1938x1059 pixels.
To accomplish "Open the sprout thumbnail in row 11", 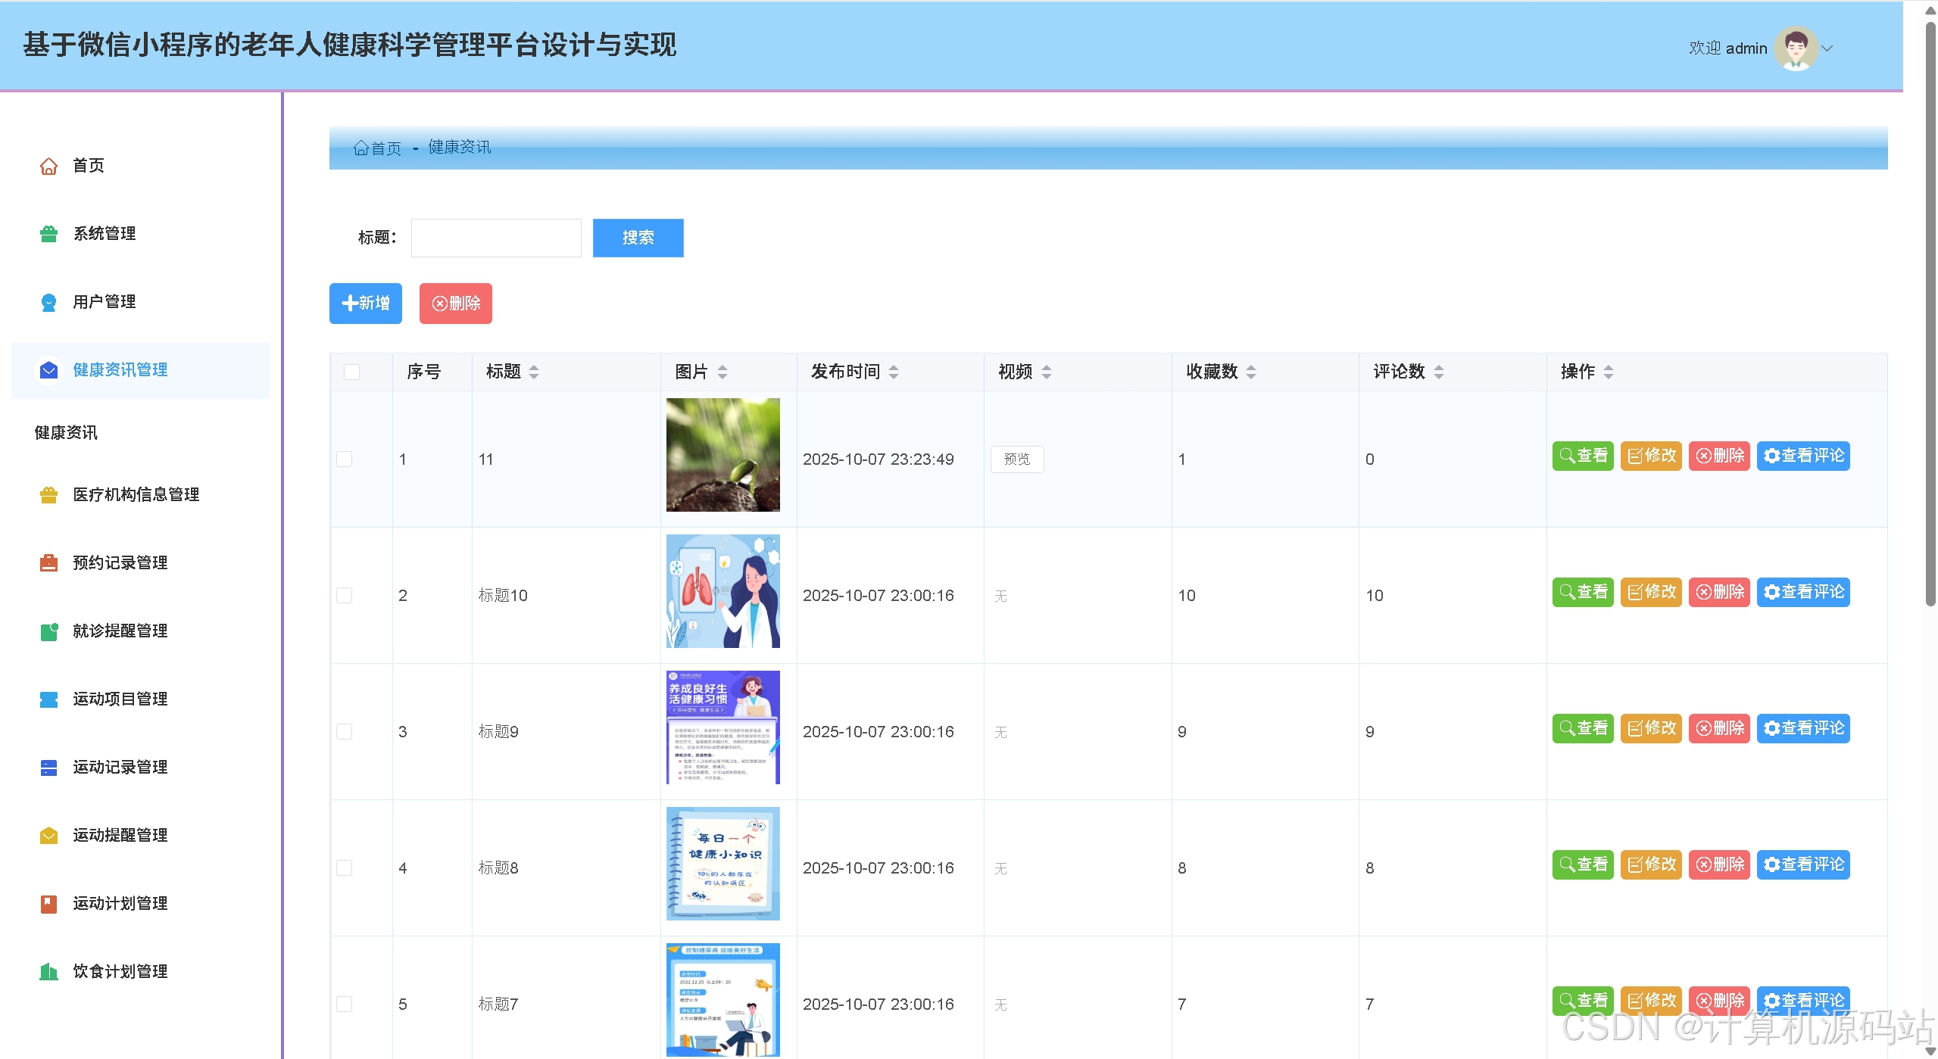I will [723, 455].
